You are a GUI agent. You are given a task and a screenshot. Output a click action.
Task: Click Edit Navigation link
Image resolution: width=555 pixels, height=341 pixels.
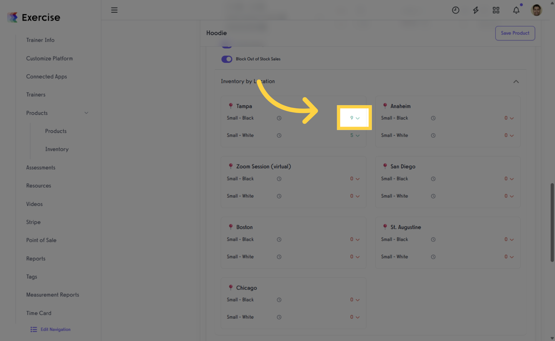tap(55, 329)
